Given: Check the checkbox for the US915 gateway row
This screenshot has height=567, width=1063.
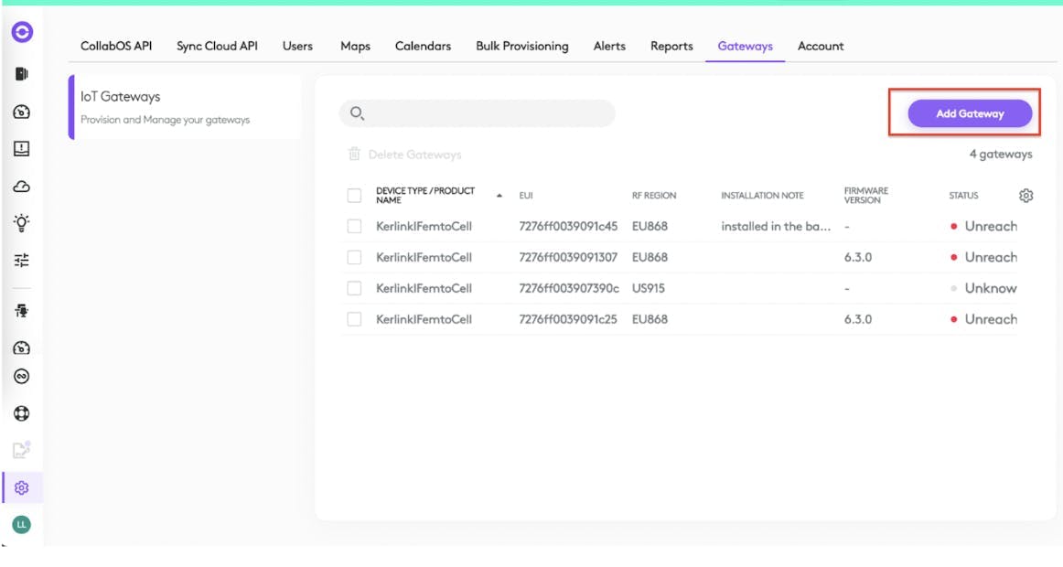Looking at the screenshot, I should [x=356, y=288].
